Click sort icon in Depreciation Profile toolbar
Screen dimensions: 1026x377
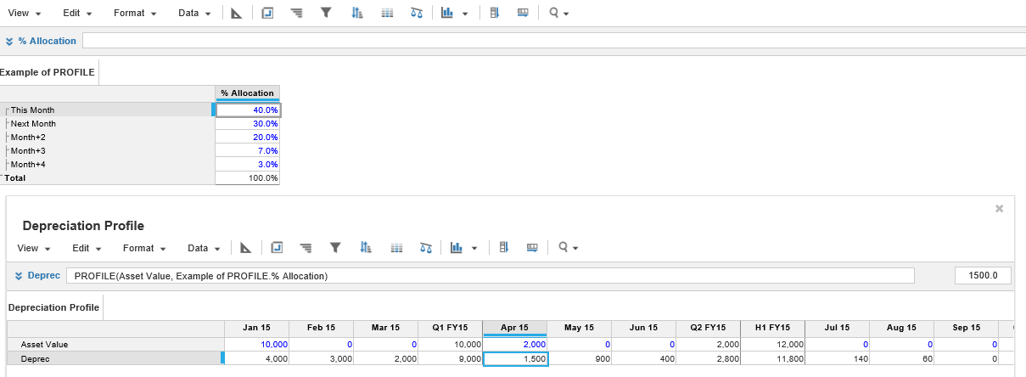pyautogui.click(x=366, y=248)
